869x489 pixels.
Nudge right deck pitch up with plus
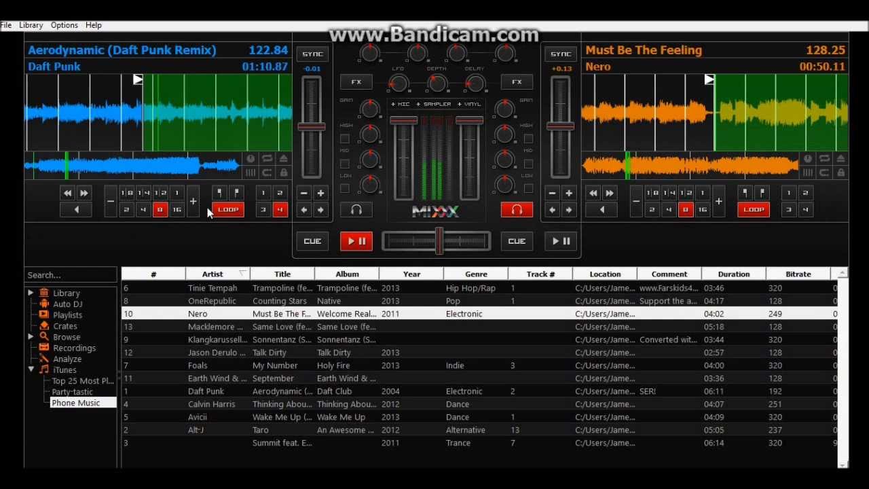(569, 194)
